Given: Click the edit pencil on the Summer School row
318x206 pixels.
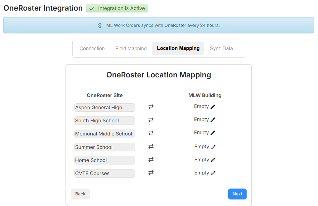Looking at the screenshot, I should pyautogui.click(x=213, y=146).
